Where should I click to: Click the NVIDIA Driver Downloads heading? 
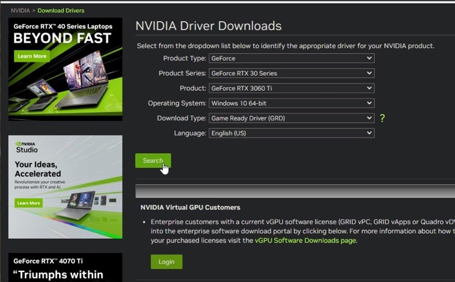click(208, 26)
